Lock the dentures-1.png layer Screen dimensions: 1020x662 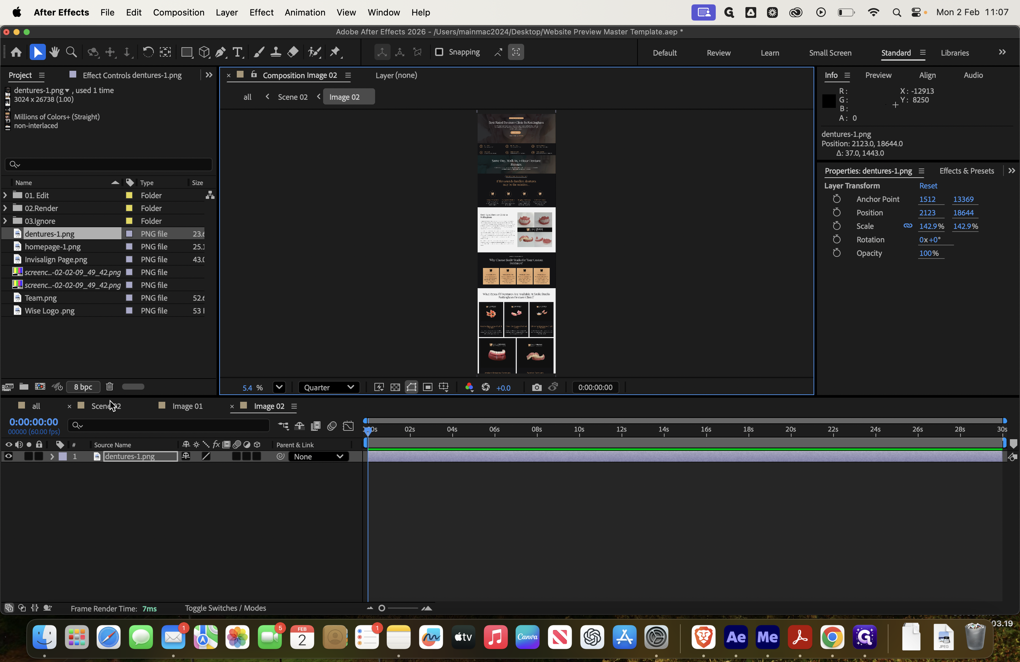[38, 456]
